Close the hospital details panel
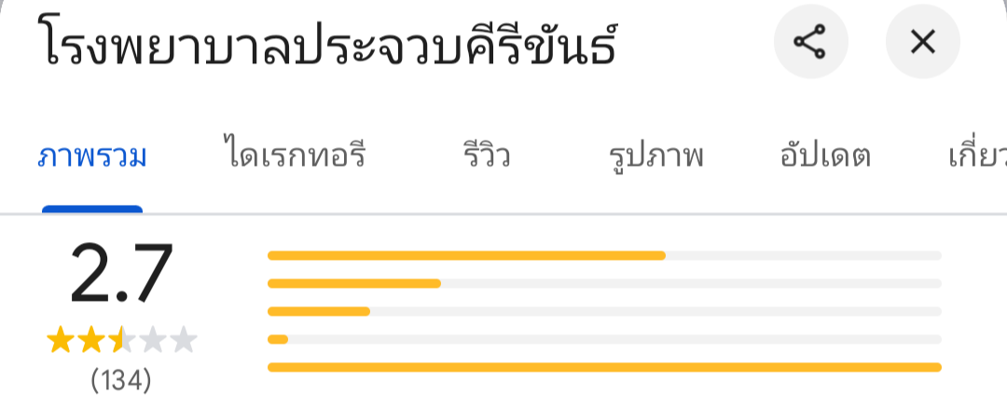 [922, 42]
